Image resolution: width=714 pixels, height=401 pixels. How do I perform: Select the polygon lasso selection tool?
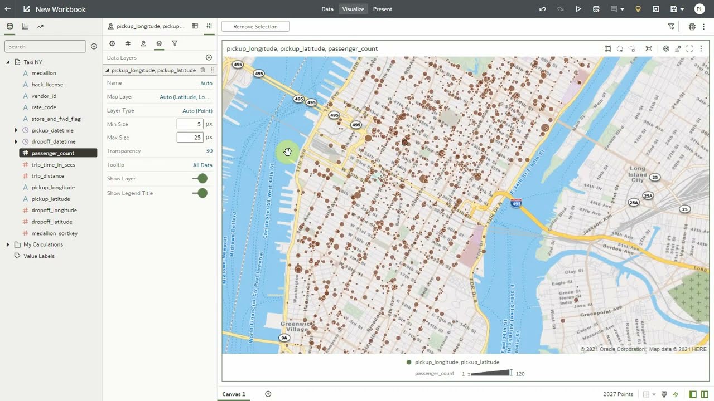click(631, 48)
